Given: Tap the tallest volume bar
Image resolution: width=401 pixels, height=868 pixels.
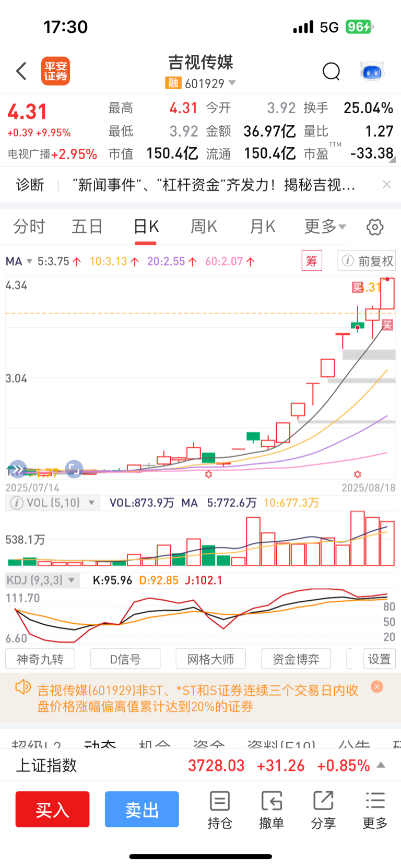Looking at the screenshot, I should tap(358, 538).
